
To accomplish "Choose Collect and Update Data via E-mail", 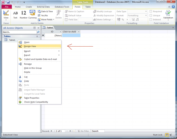I will pyautogui.click(x=39, y=59).
